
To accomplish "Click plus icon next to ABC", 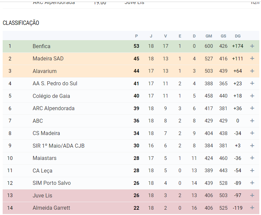I will tap(252, 121).
